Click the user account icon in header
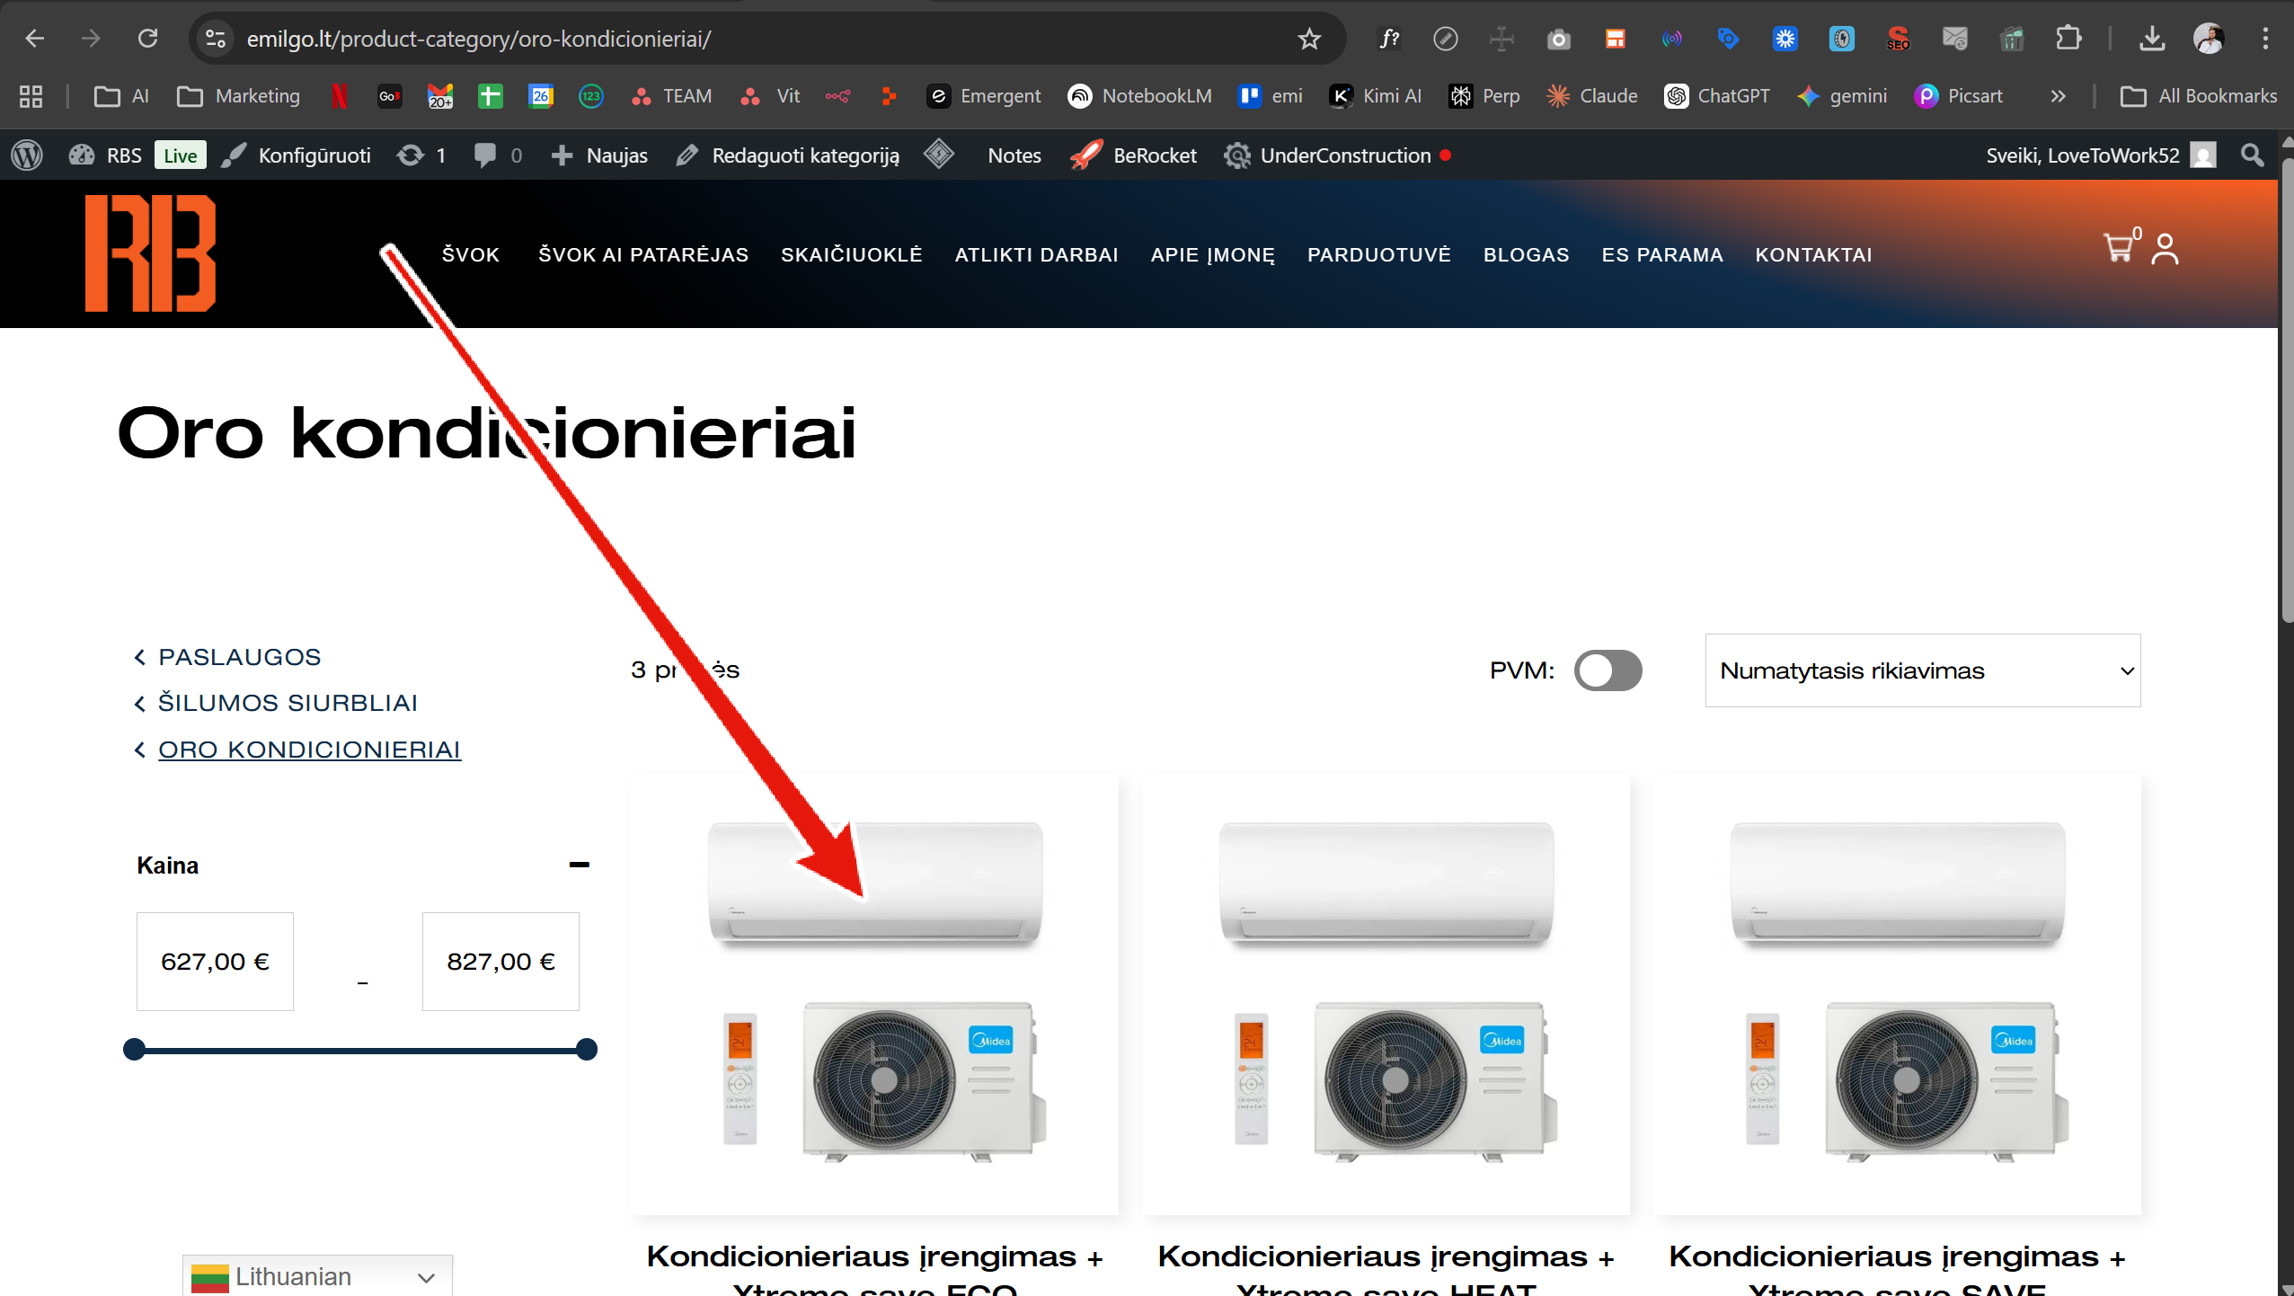The height and width of the screenshot is (1296, 2294). click(2165, 249)
